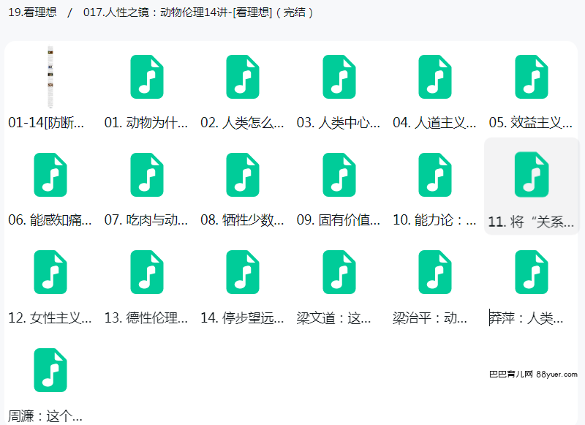Click the audio icon for 周濂：这个...
This screenshot has height=425, width=585.
pos(50,370)
